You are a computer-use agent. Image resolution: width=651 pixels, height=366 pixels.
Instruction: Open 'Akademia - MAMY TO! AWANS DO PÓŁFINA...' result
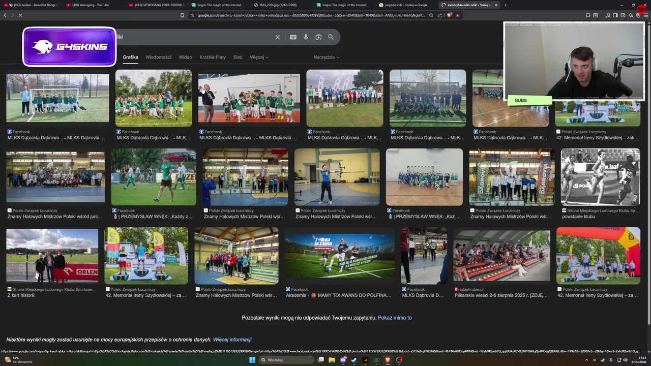(338, 295)
